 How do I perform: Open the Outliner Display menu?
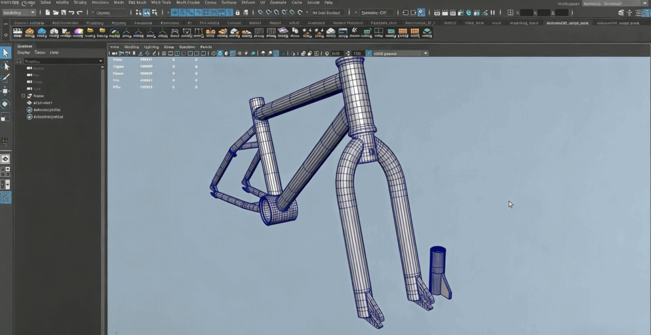[x=24, y=52]
